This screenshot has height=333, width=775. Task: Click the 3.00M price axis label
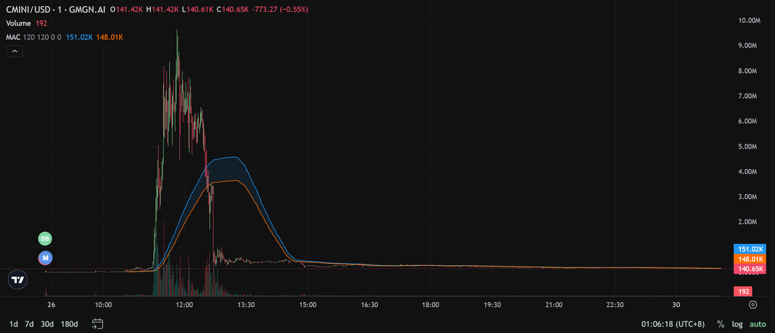747,197
